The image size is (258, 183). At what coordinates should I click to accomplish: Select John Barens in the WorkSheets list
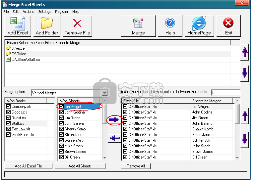pyautogui.click(x=74, y=123)
